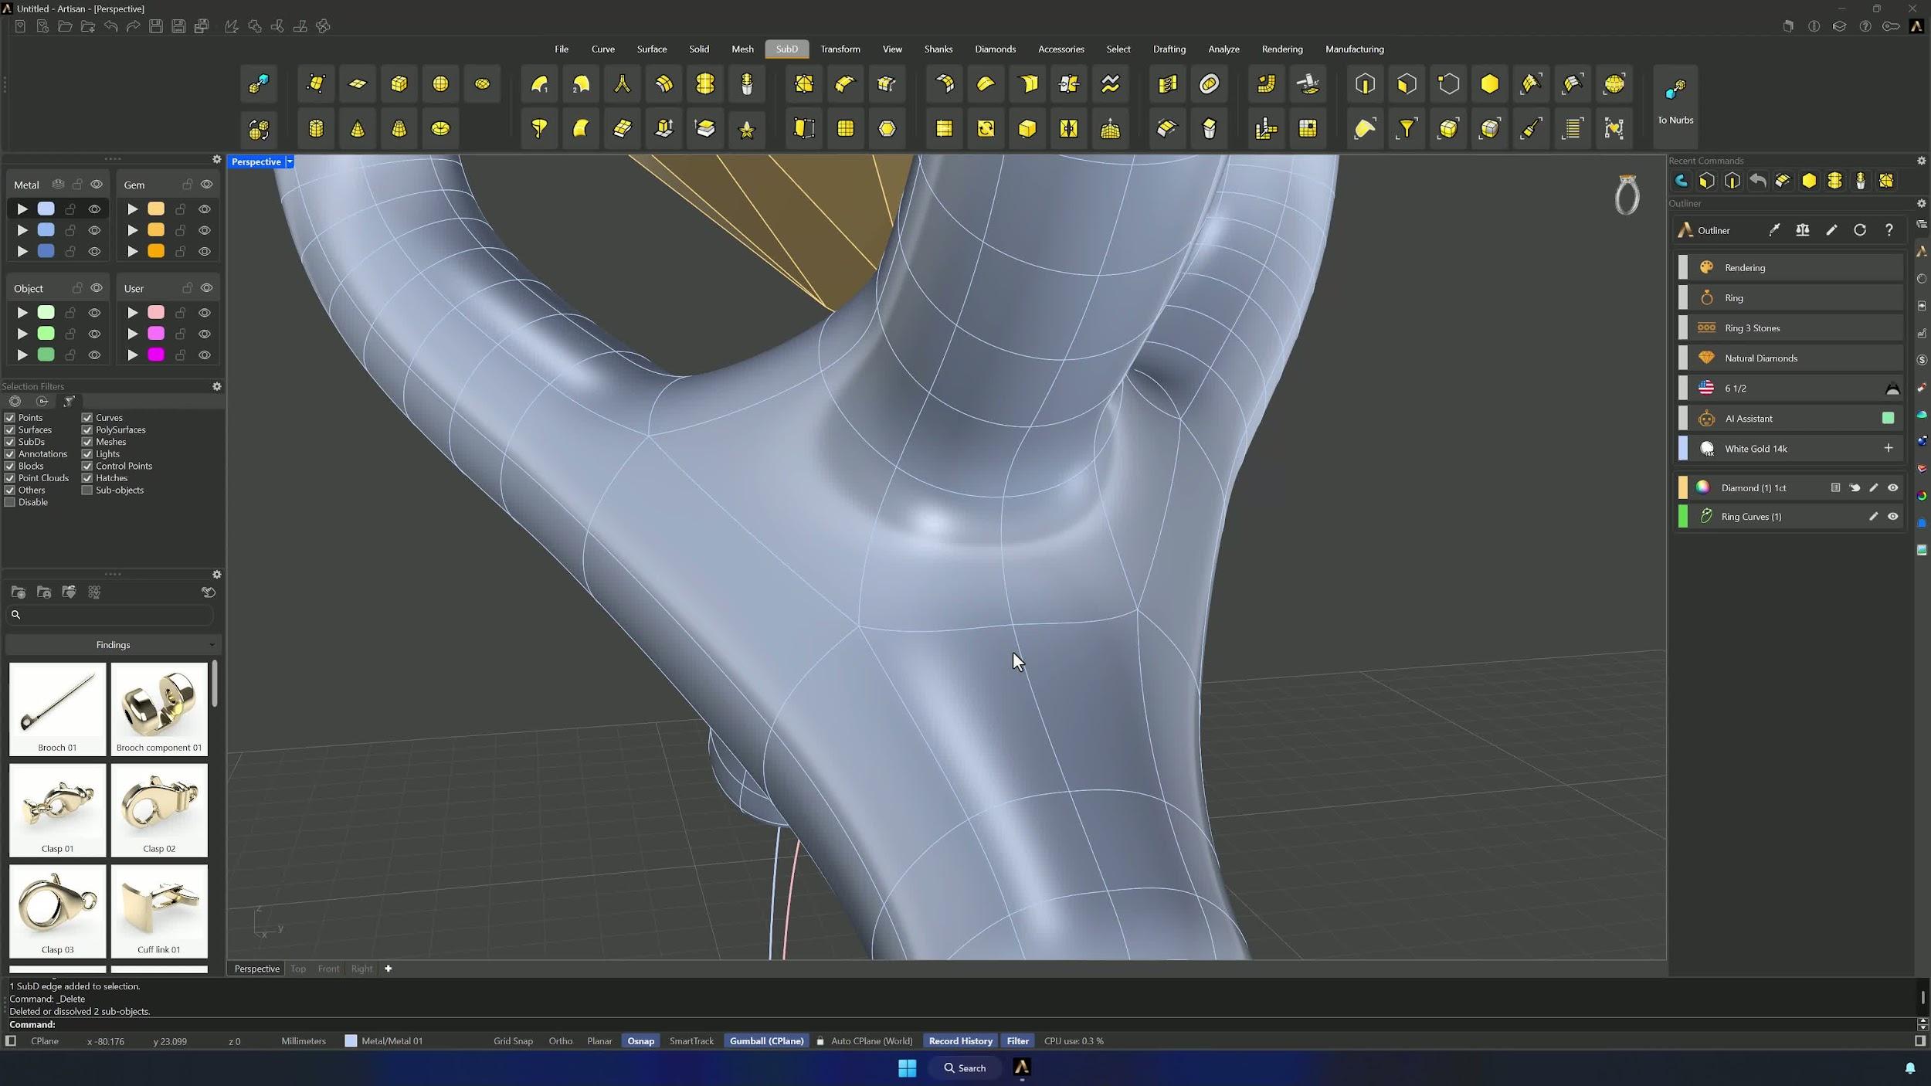Click the eyedropper icon in Outliner header
1931x1086 pixels.
(1774, 230)
